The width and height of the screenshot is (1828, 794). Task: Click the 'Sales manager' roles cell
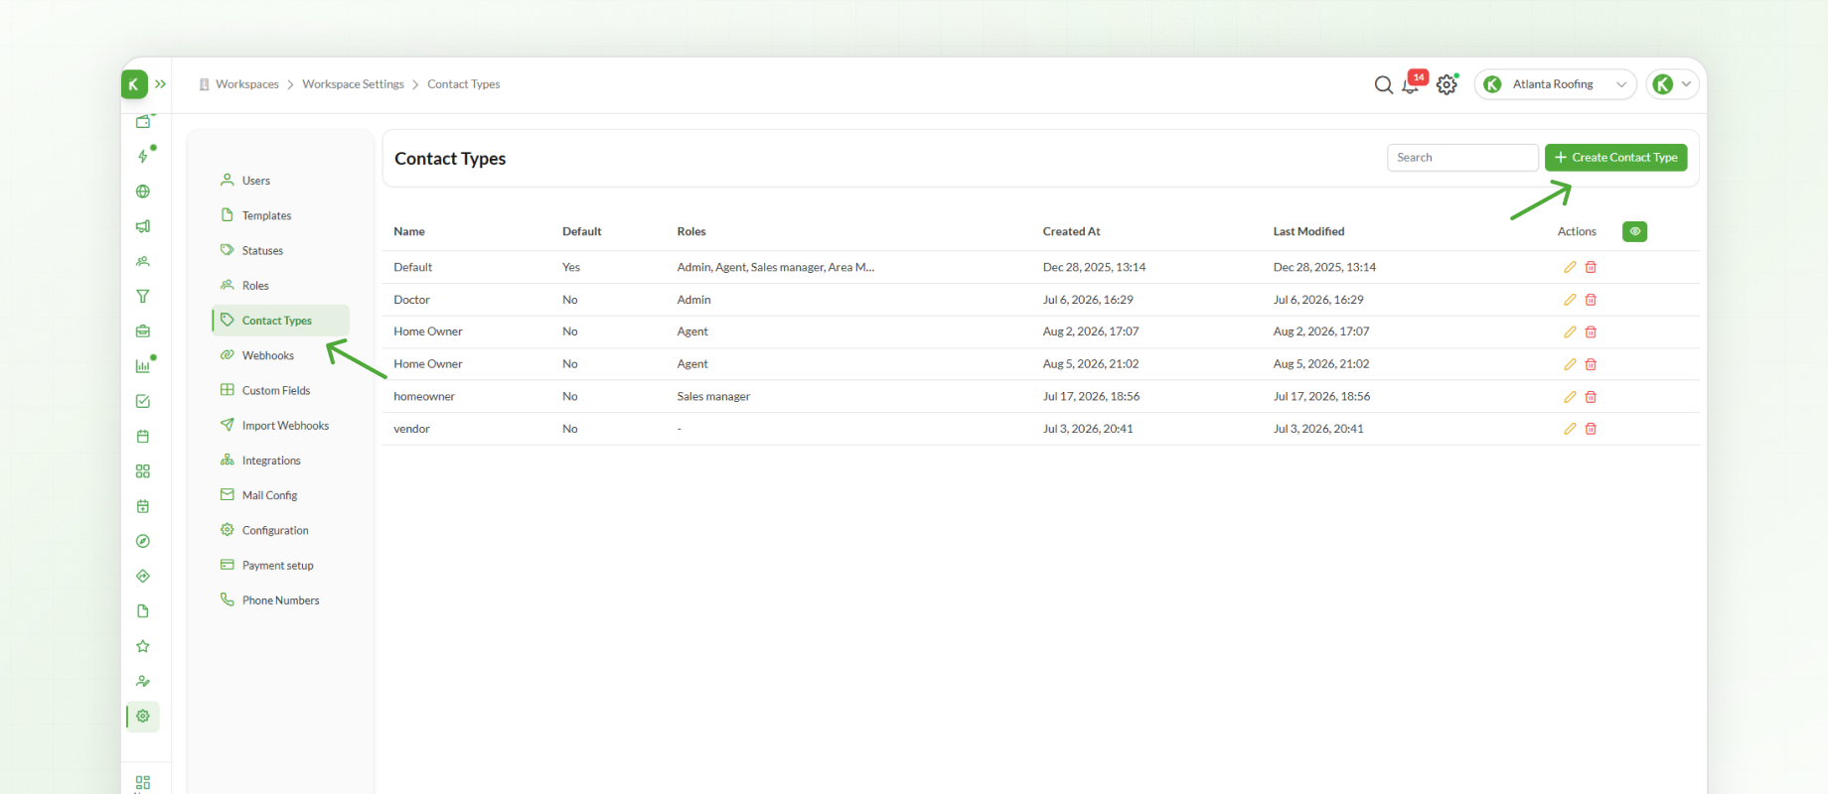(713, 396)
